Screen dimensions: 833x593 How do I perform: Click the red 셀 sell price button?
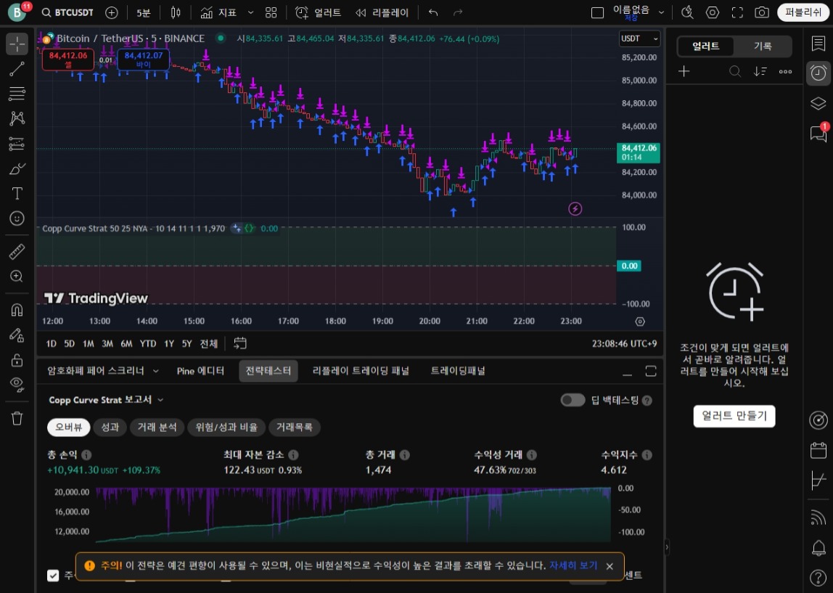tap(68, 60)
